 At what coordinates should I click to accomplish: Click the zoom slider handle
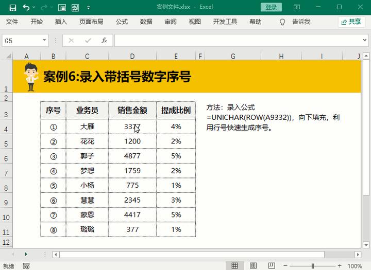313,266
